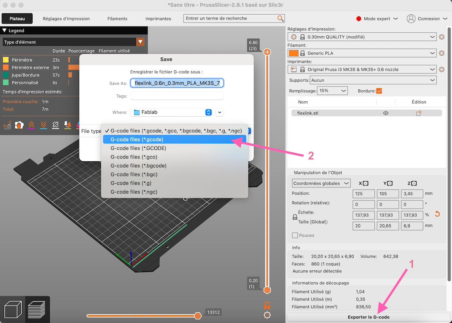Open the Coordonnées globales dropdown
The height and width of the screenshot is (323, 452).
(321, 183)
